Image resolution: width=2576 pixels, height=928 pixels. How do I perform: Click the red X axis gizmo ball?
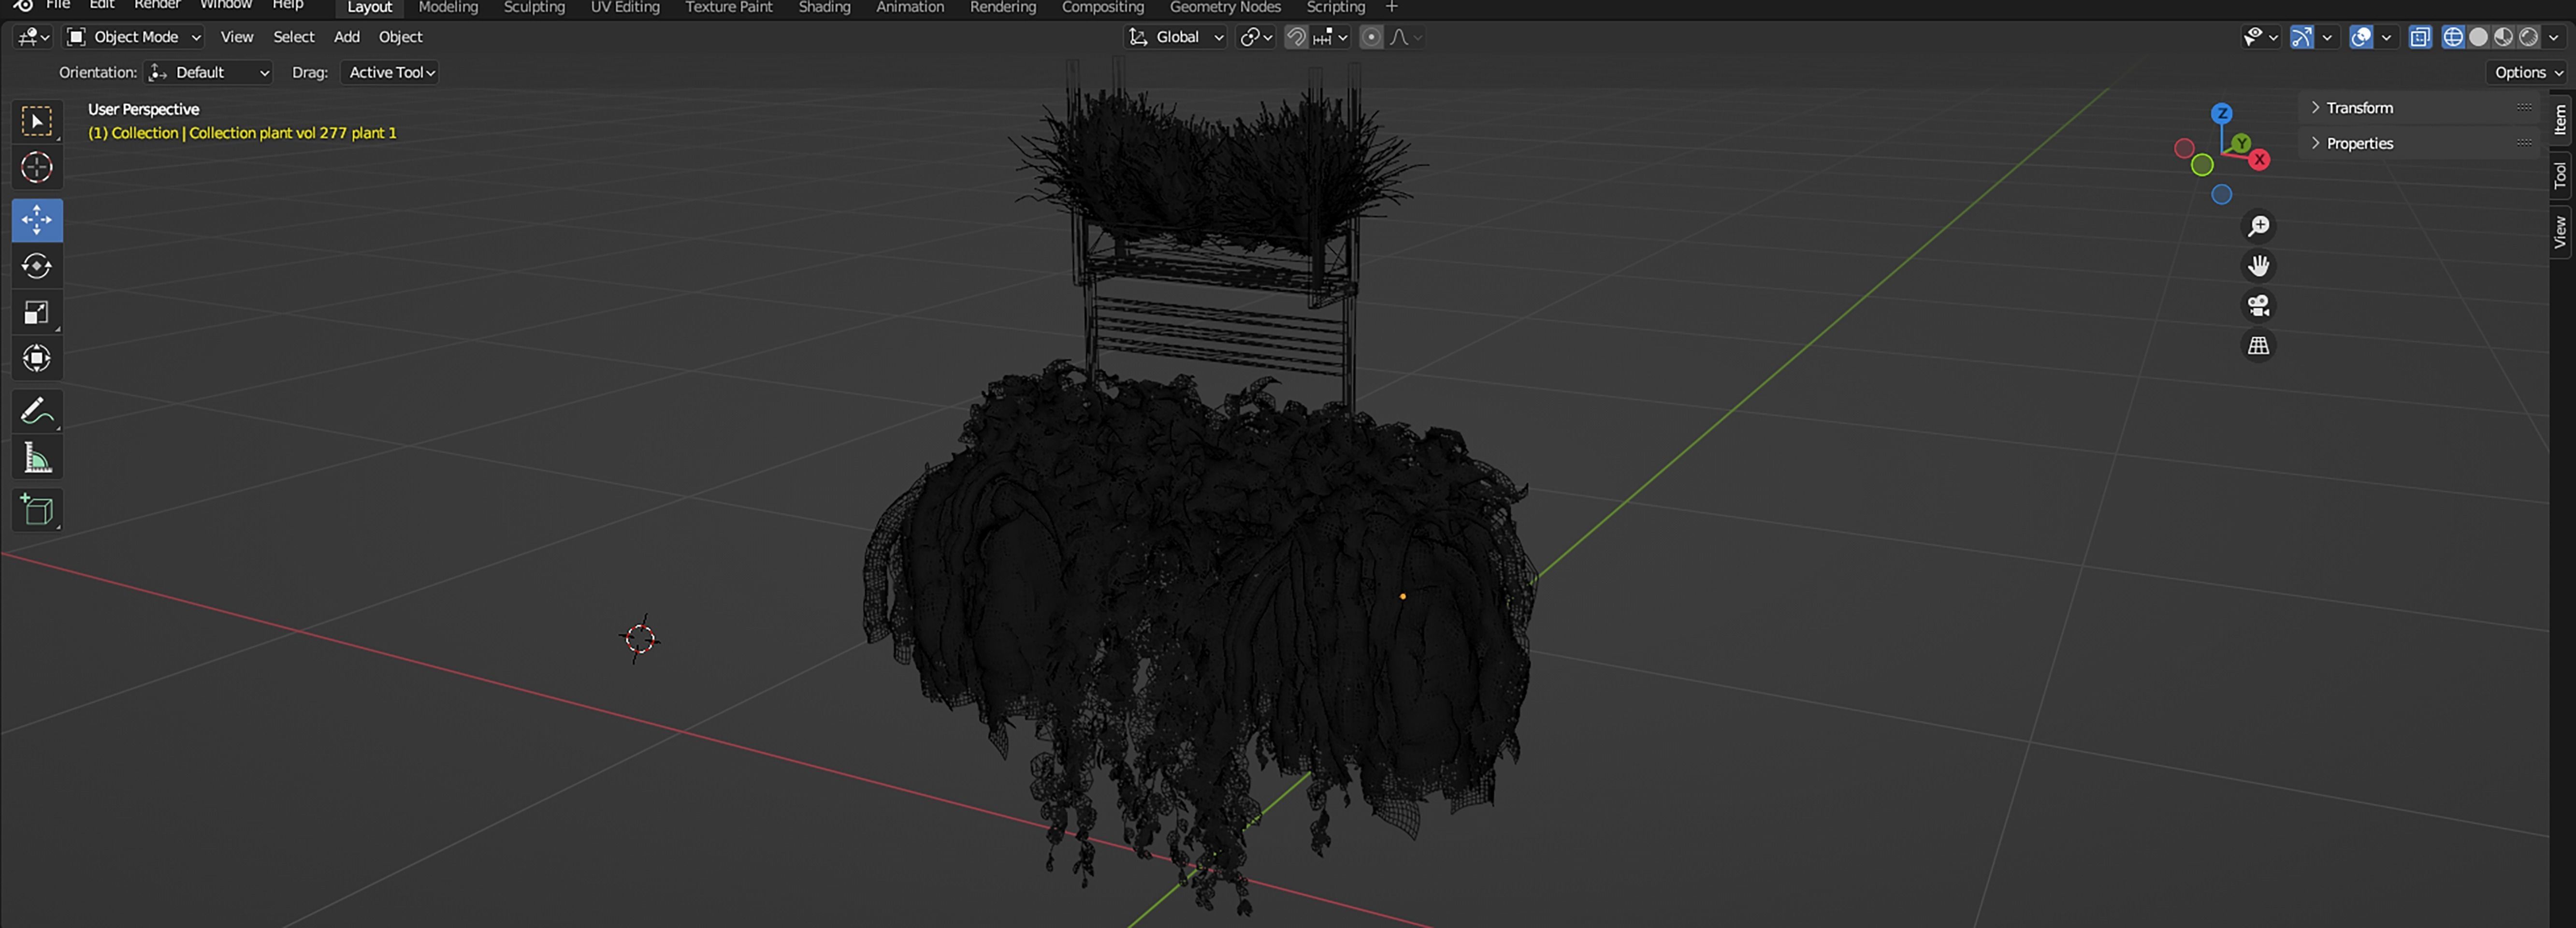pos(2259,160)
